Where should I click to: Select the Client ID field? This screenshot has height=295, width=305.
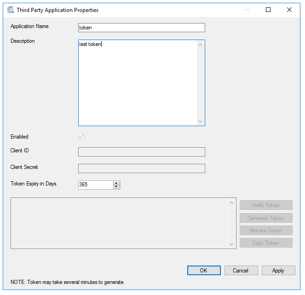point(141,152)
